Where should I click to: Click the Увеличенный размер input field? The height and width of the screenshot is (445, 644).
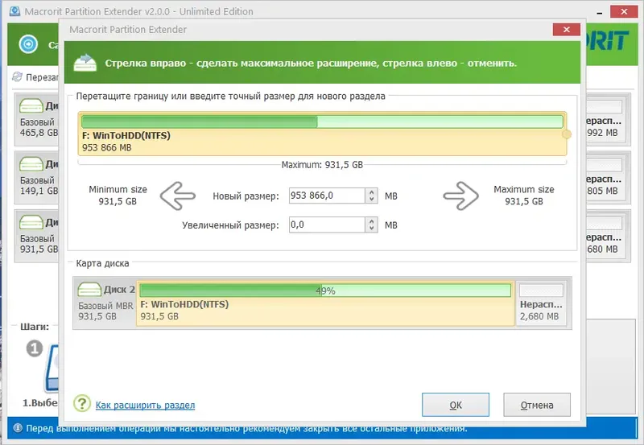327,225
